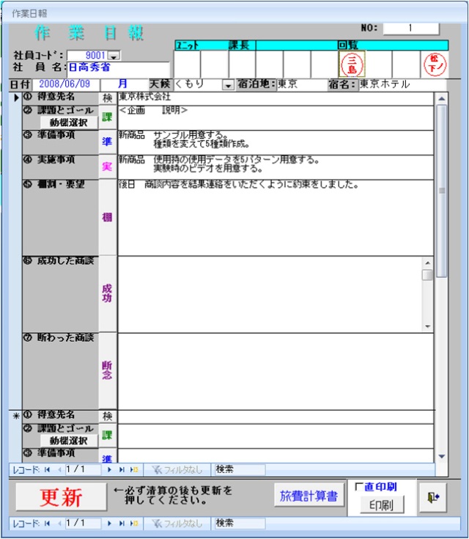Create new record in bottom-most navigator
Screen dimensions: 469x539
[133, 524]
